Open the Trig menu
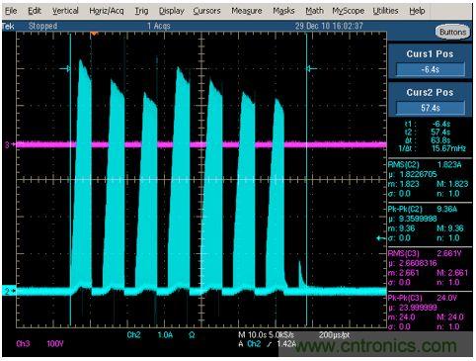The image size is (476, 361). (141, 11)
